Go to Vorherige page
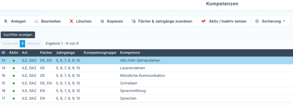The height and width of the screenshot is (106, 293). click(x=10, y=44)
